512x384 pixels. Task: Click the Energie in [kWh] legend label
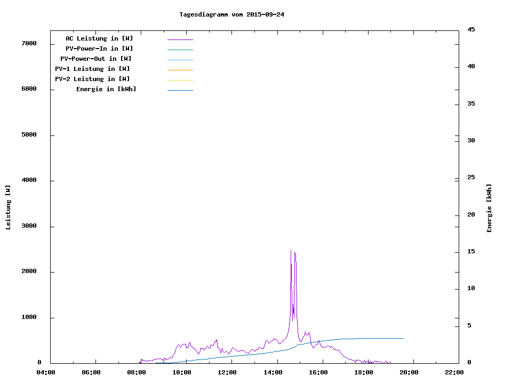[x=106, y=89]
